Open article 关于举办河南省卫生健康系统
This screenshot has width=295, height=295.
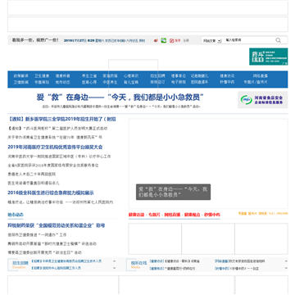[x=55, y=137]
